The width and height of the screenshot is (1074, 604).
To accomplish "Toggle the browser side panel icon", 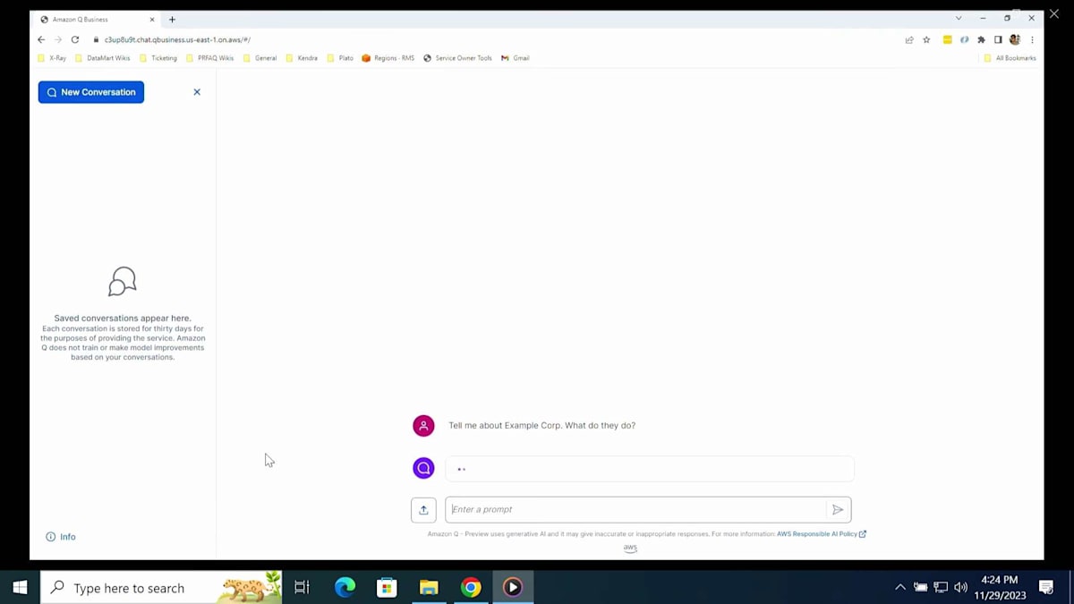I will (x=998, y=39).
